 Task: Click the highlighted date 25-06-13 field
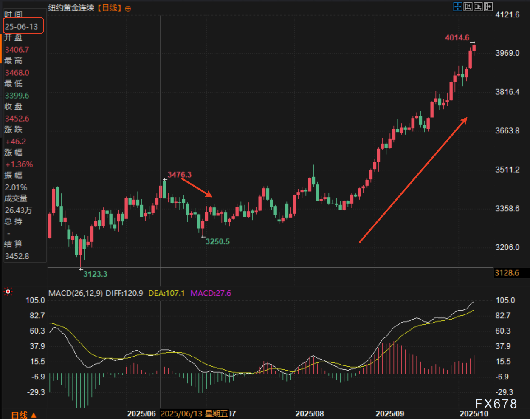(22, 27)
